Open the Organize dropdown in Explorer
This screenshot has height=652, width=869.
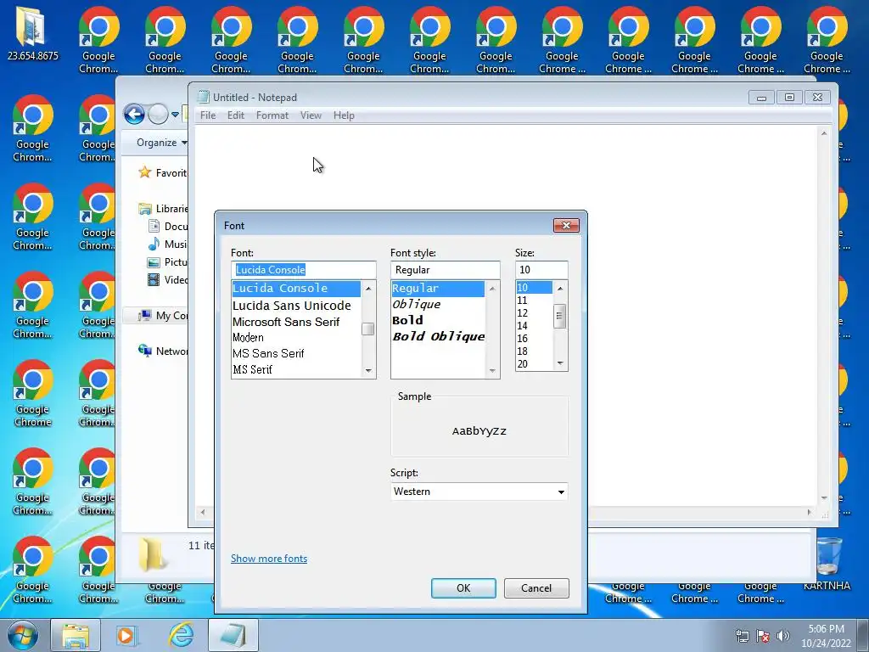pyautogui.click(x=161, y=143)
